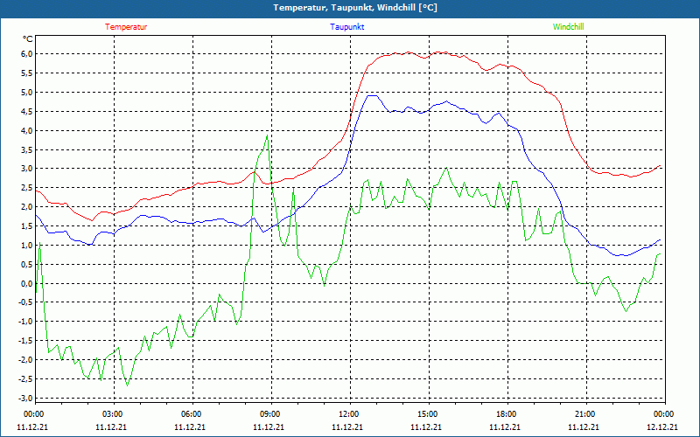Click the 6,0 value on y-axis
The image size is (700, 437).
tap(27, 54)
